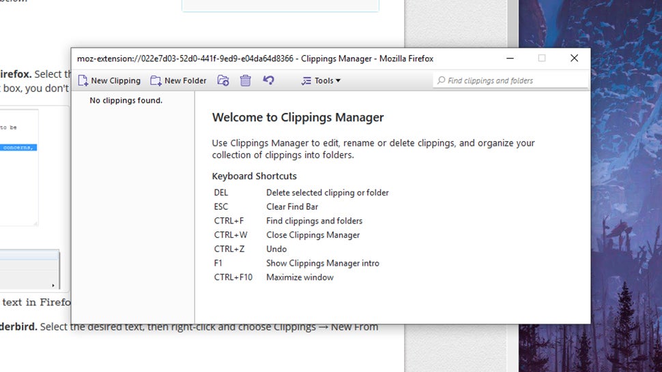Click highlighted 'concerns,' text in background page
The width and height of the screenshot is (662, 372).
[x=18, y=147]
